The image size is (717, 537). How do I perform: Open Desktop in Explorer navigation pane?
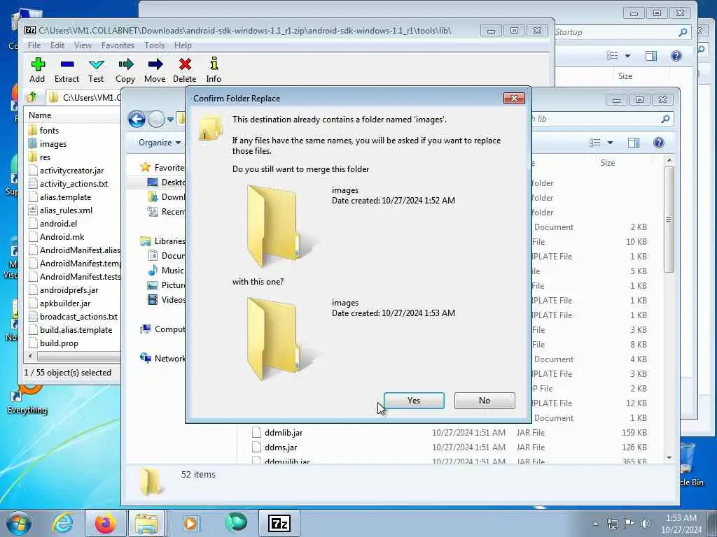(x=166, y=182)
